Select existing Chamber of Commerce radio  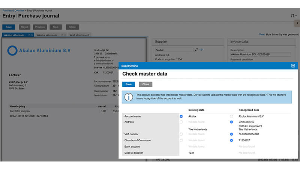(x=181, y=140)
